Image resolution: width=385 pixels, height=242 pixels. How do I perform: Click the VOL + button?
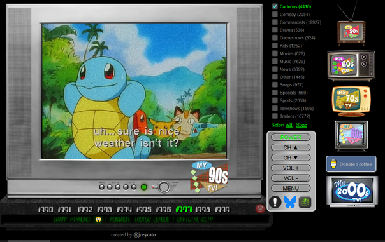291,168
